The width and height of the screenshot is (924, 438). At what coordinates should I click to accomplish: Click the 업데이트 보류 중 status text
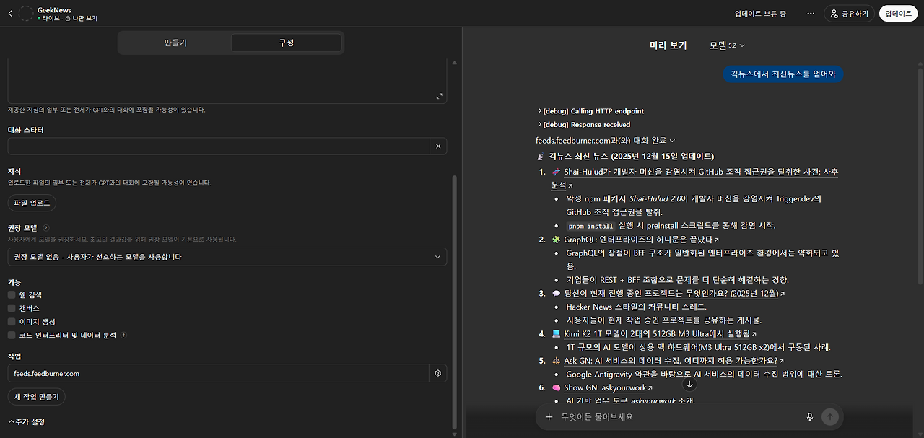[x=760, y=14]
